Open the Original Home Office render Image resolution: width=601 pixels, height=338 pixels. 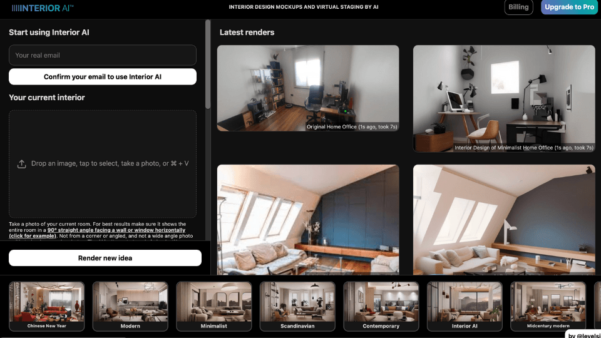point(308,88)
